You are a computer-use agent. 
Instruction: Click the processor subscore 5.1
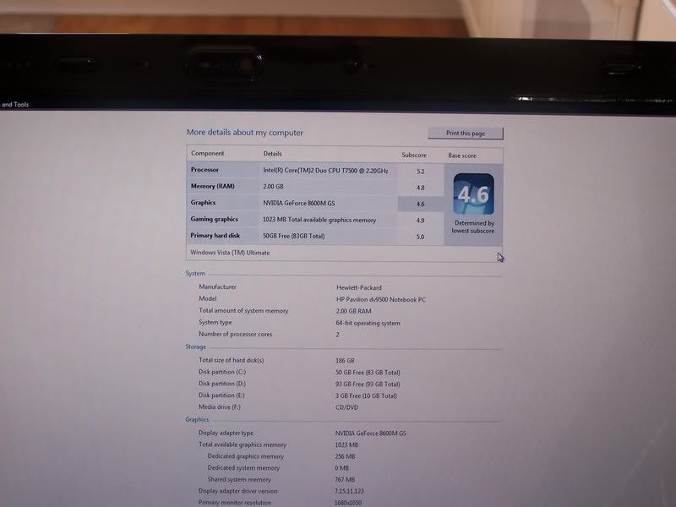coord(421,172)
